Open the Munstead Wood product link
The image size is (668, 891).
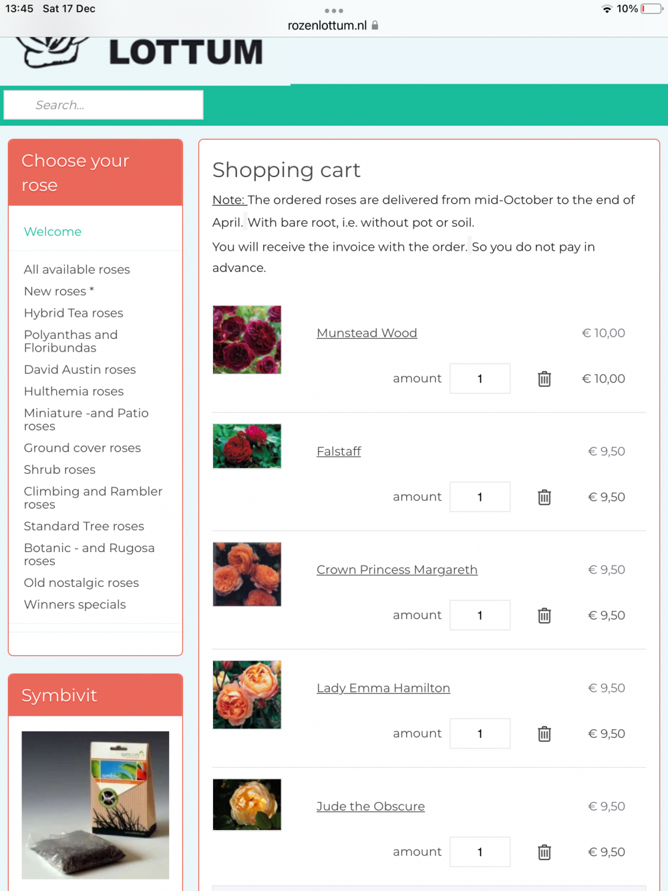pos(367,333)
